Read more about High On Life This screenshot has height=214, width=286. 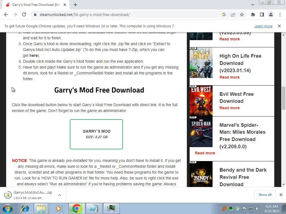click(230, 77)
